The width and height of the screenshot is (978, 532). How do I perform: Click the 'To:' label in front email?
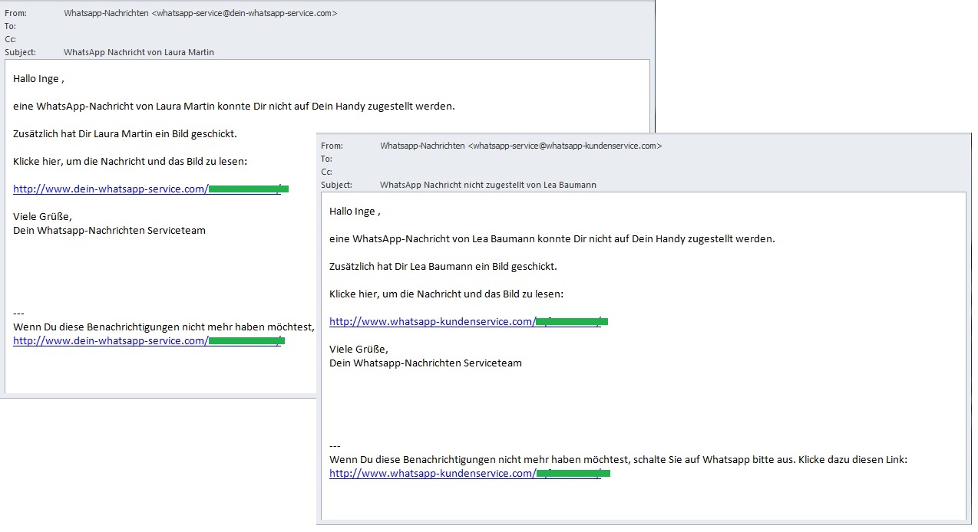(326, 159)
